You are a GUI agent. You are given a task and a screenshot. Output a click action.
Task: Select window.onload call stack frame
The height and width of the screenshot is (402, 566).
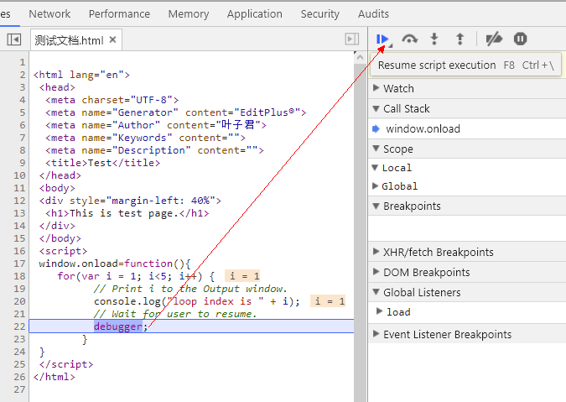[x=423, y=129]
